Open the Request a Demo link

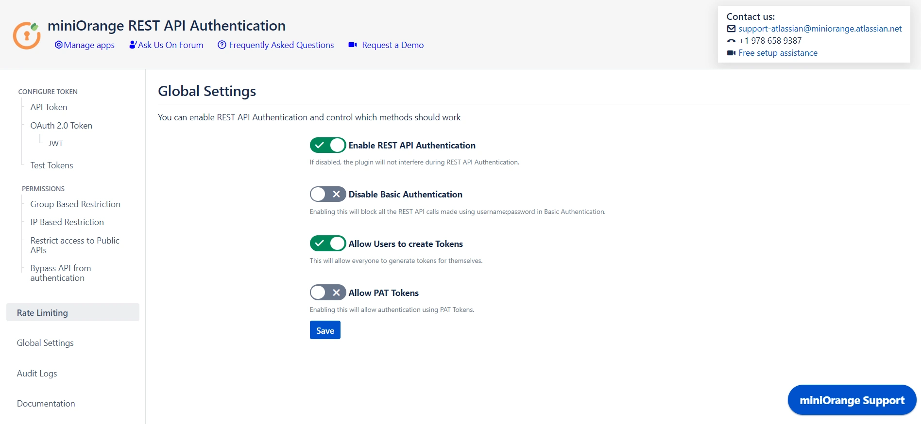(392, 45)
